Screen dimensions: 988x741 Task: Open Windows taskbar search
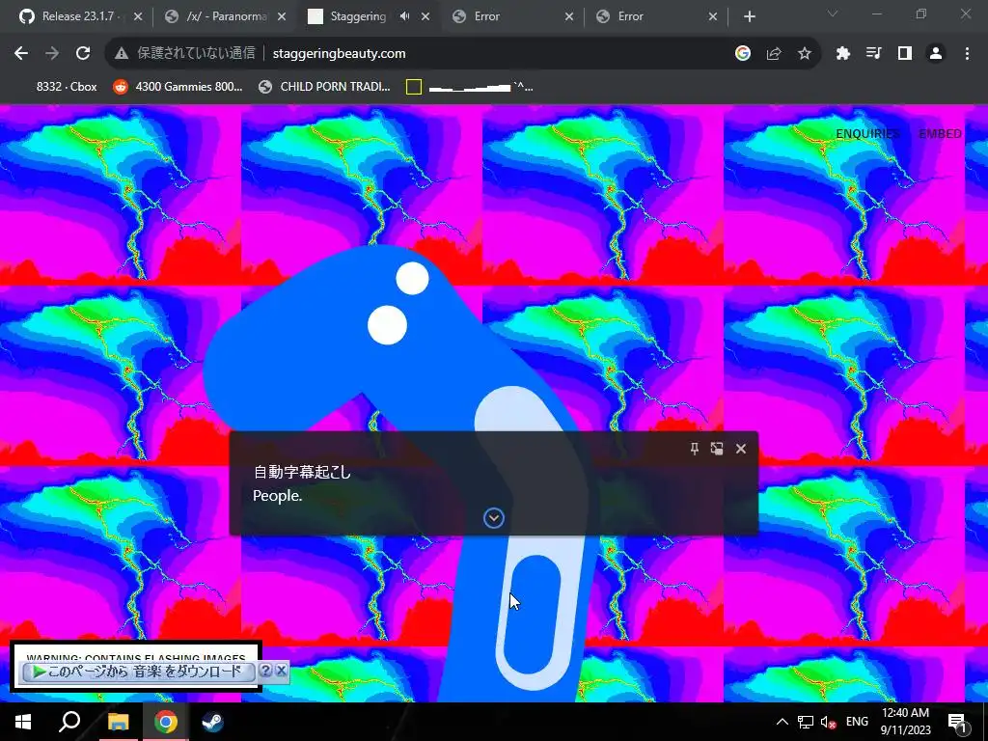coord(69,722)
